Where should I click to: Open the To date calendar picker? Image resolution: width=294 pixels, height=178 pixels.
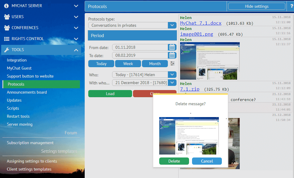point(172,55)
